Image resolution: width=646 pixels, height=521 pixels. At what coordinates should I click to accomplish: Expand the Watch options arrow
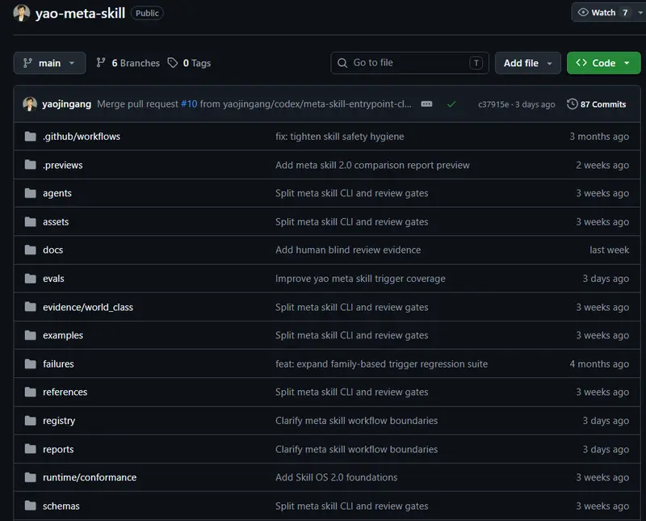[640, 13]
